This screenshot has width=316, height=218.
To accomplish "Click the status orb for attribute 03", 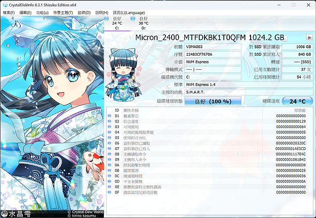I will (x=109, y=127).
